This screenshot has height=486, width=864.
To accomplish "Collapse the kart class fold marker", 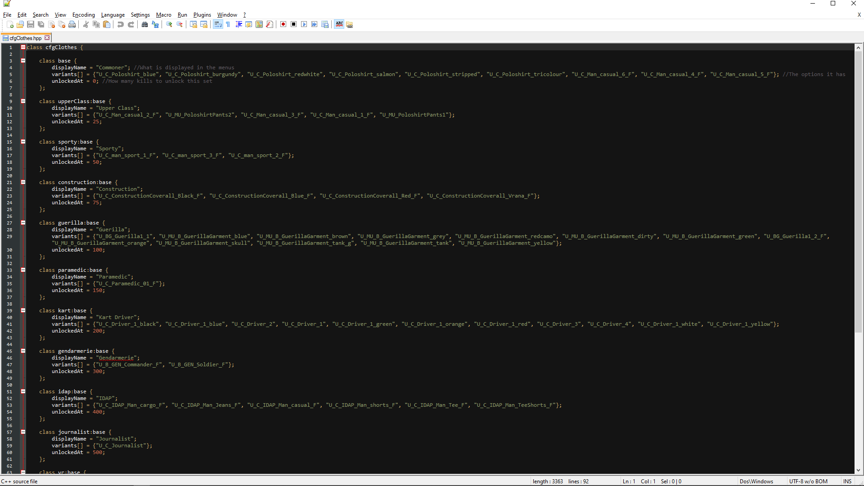I will 23,310.
